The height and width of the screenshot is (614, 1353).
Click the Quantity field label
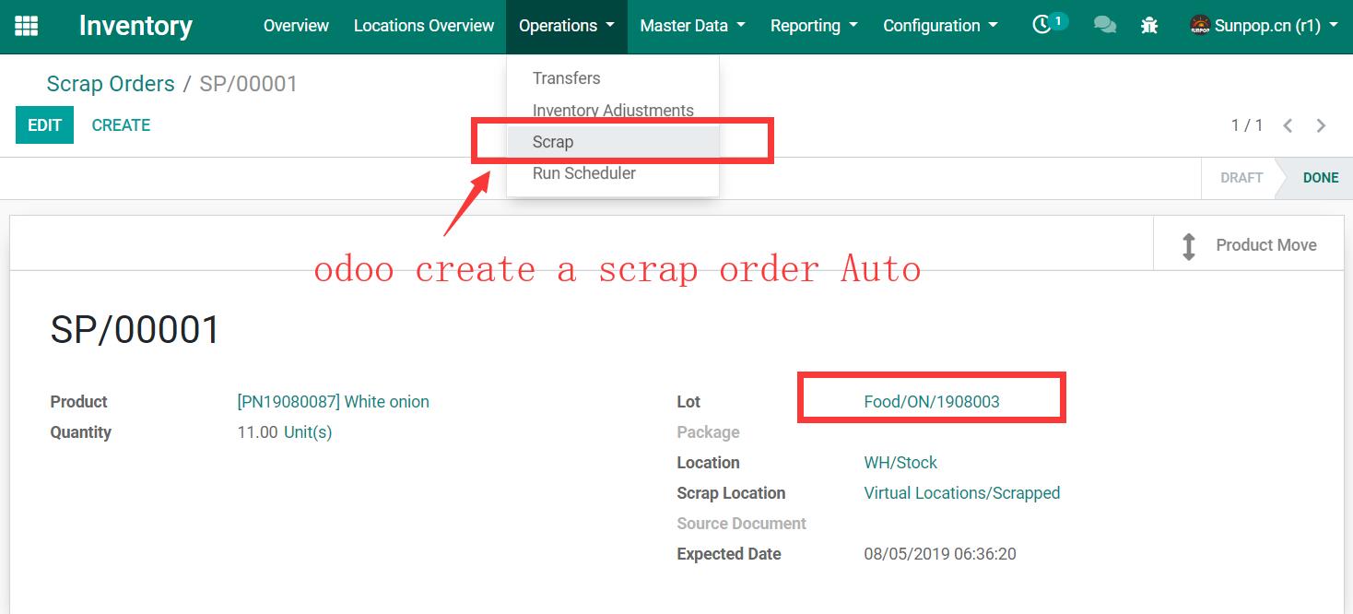click(x=80, y=432)
